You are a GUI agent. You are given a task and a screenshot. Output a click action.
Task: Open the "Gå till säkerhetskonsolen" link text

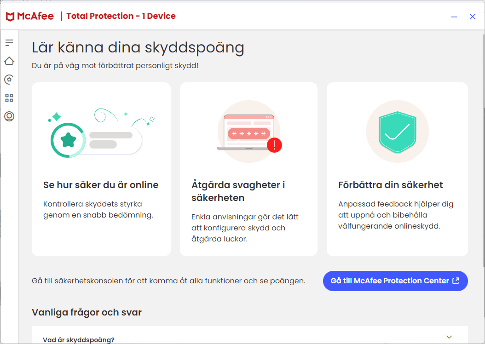(168, 281)
